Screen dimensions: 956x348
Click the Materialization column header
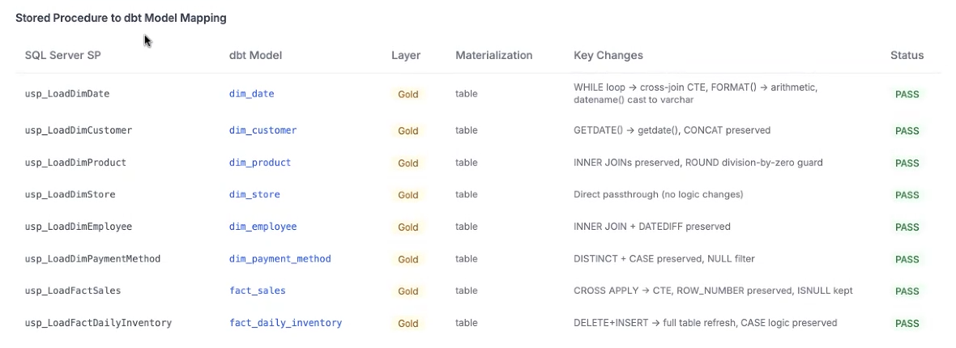[494, 55]
